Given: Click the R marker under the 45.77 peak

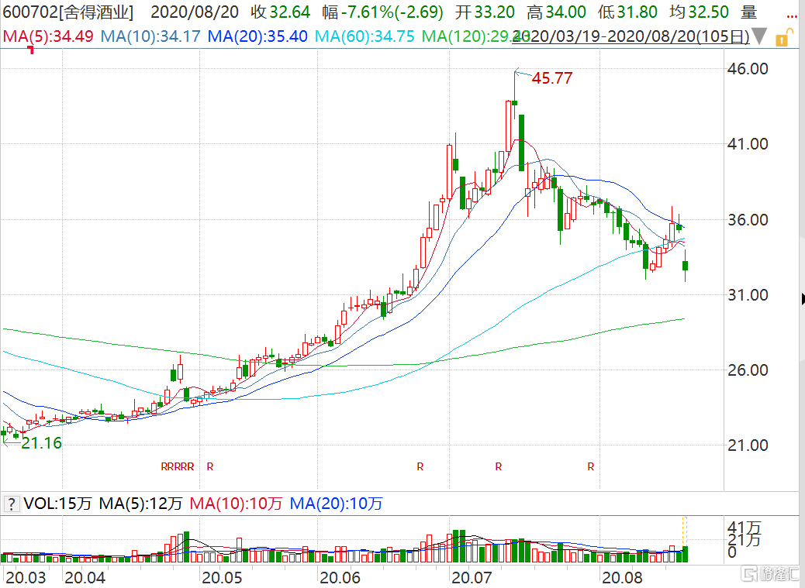Looking at the screenshot, I should click(x=499, y=467).
